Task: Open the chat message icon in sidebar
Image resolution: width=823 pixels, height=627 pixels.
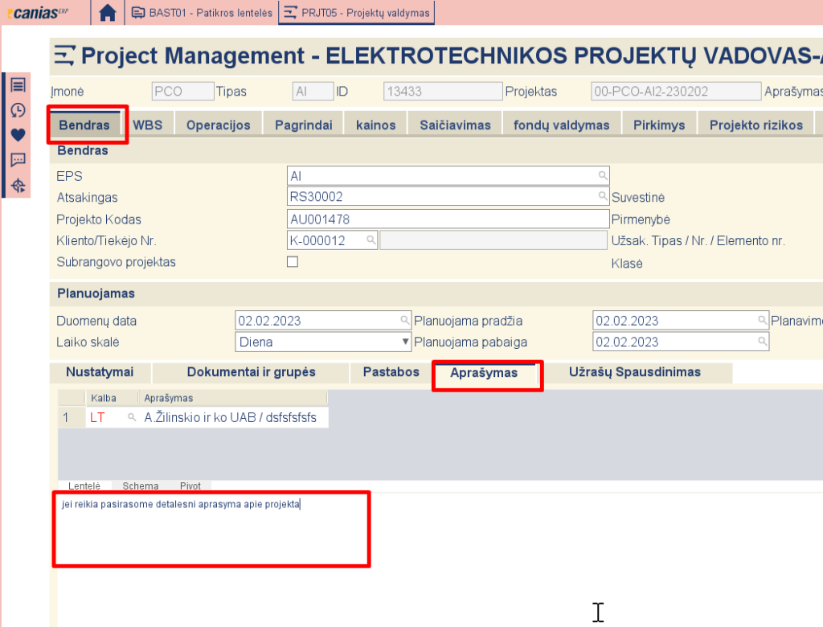Action: (18, 160)
